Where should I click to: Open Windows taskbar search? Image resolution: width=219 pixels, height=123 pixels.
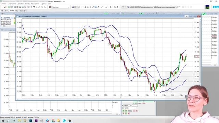[8, 121]
